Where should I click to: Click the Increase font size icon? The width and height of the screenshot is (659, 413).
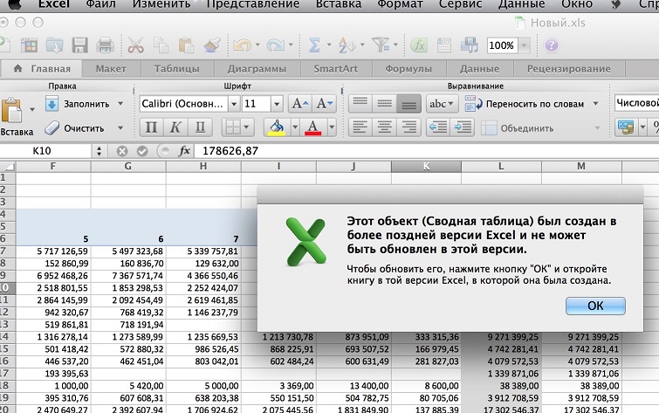pyautogui.click(x=300, y=103)
